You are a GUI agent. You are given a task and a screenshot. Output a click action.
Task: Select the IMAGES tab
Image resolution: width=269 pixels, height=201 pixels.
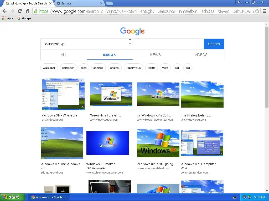coord(110,55)
